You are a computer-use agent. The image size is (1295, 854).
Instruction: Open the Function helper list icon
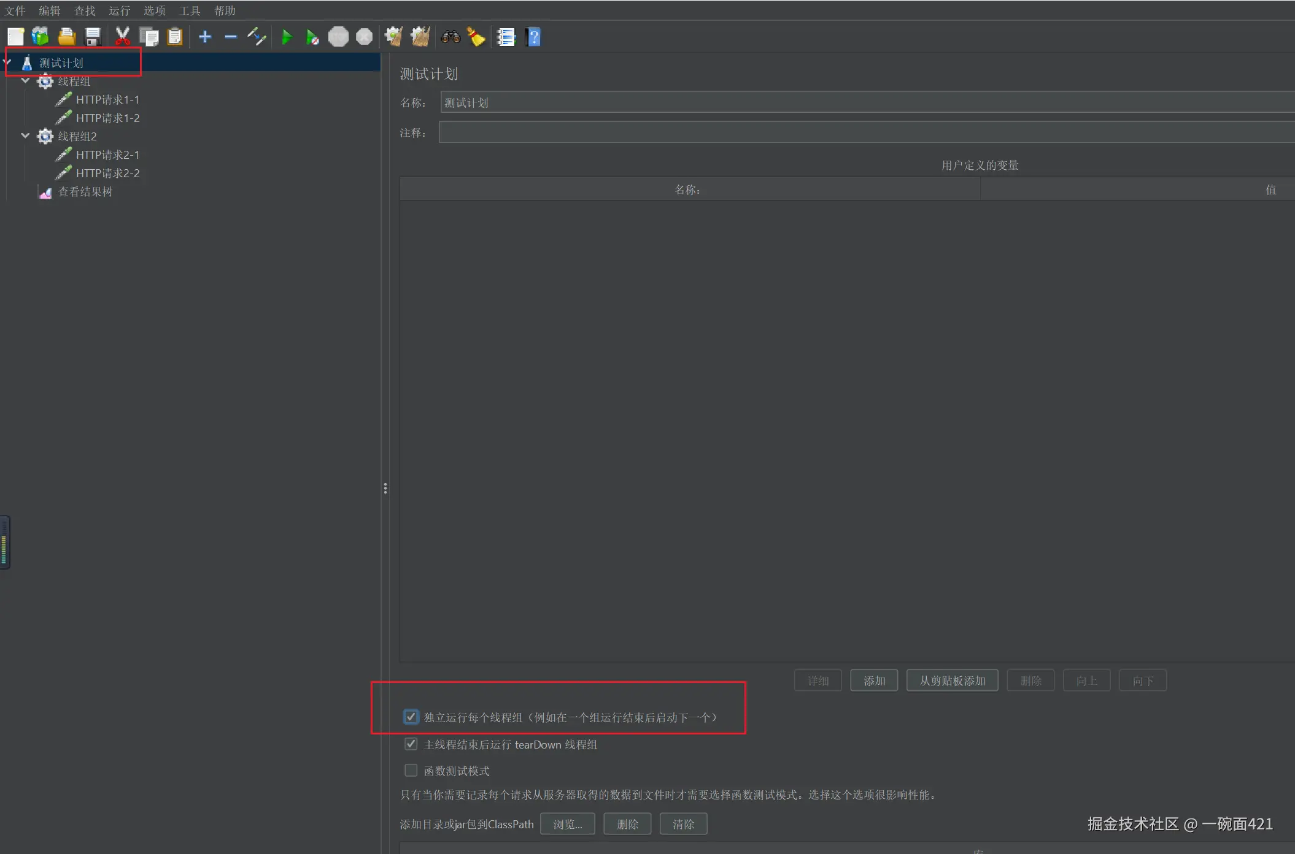click(506, 37)
